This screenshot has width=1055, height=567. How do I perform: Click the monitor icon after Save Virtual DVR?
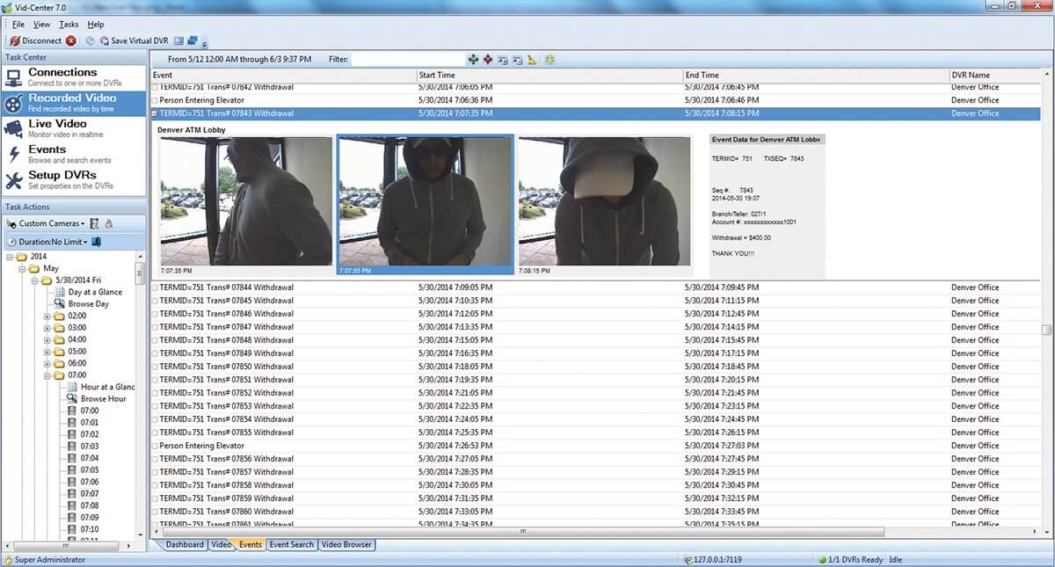178,40
